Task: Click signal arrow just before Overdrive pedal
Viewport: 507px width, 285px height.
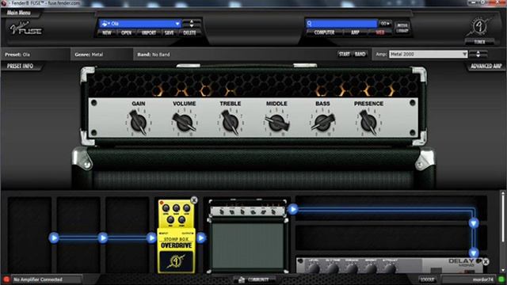Action: pos(151,238)
